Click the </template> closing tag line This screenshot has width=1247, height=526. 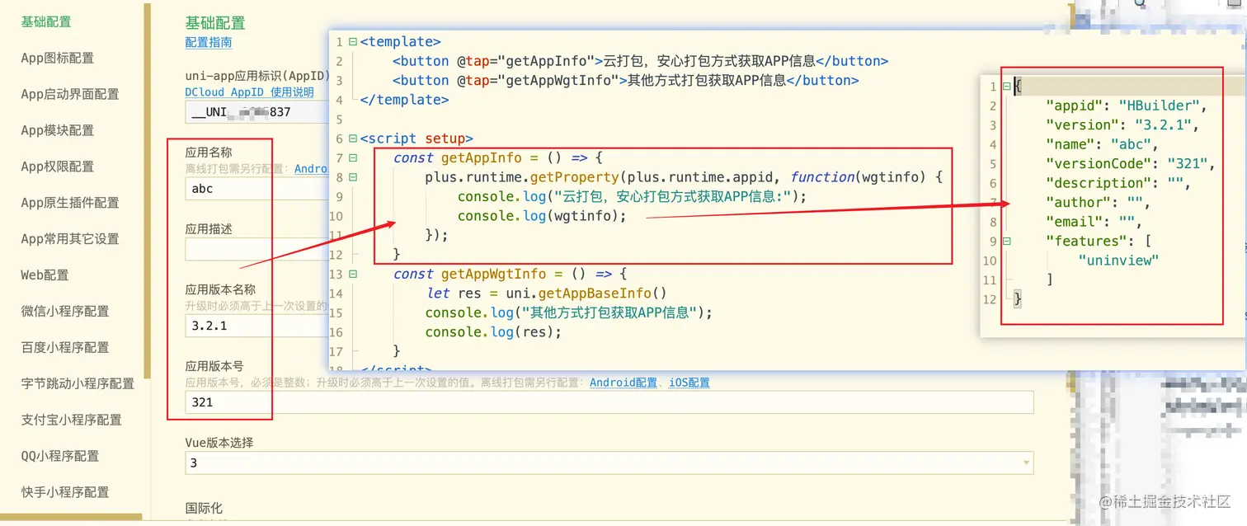click(405, 100)
